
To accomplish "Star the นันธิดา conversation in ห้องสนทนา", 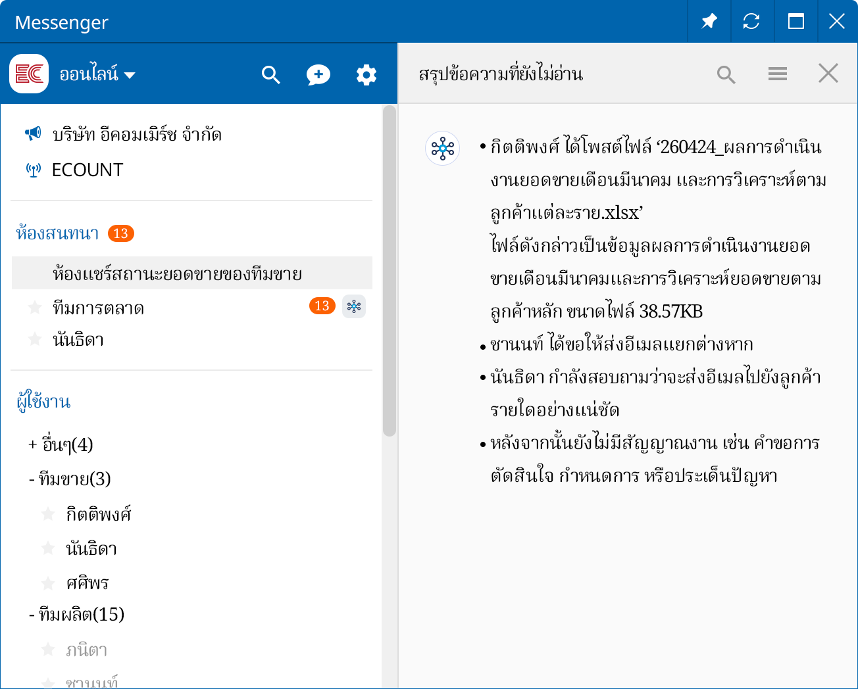I will coord(35,339).
